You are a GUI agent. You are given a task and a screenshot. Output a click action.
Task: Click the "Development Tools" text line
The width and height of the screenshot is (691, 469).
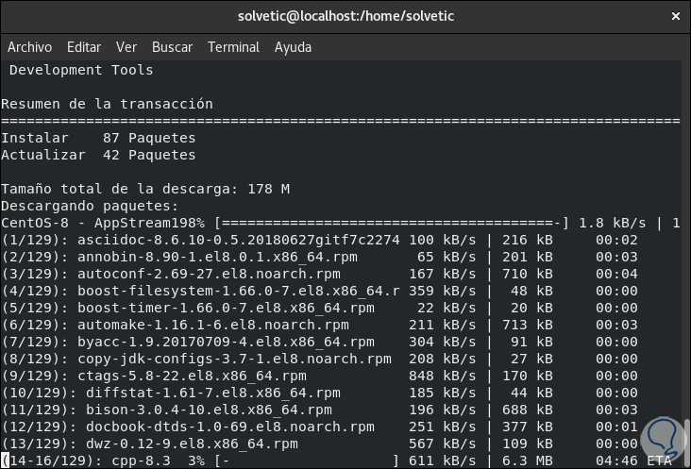point(81,70)
